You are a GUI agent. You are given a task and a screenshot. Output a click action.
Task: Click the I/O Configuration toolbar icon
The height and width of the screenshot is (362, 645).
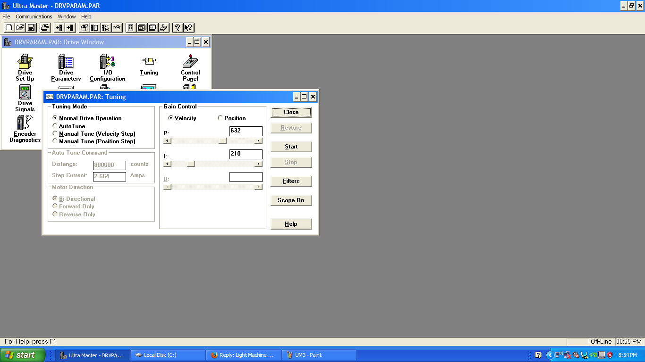[x=106, y=28]
